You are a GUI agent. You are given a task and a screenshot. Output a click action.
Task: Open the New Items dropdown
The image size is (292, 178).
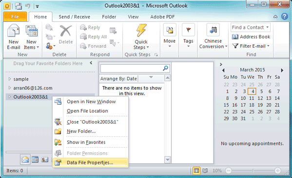[31, 37]
